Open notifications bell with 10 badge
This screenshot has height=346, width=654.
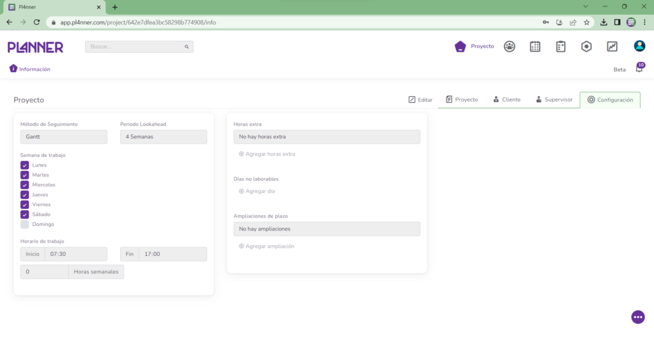(639, 69)
